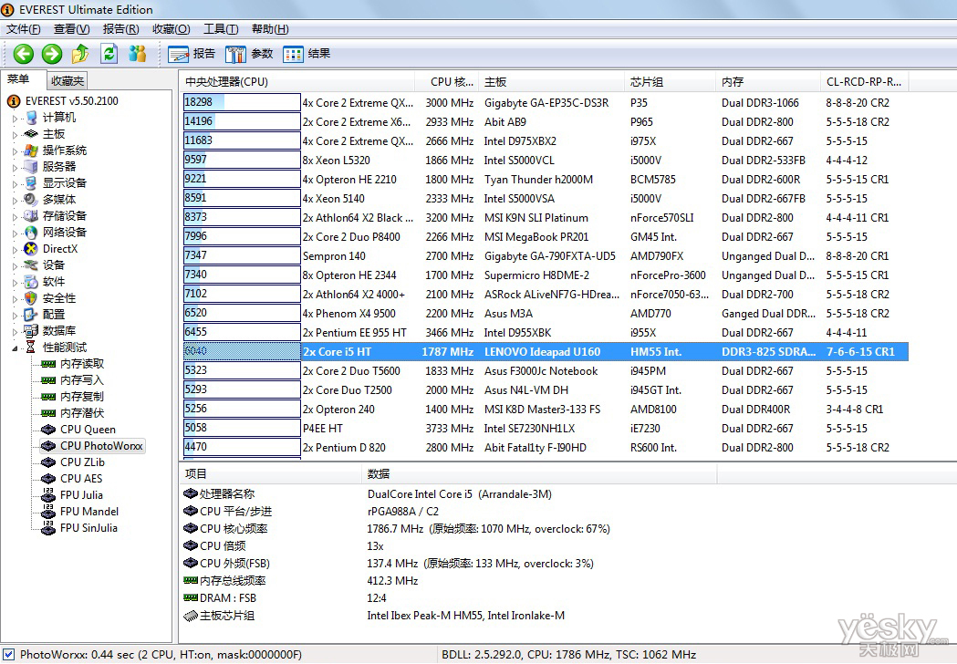This screenshot has width=957, height=664.
Task: Expand the 操作系统 tree node
Action: click(15, 151)
